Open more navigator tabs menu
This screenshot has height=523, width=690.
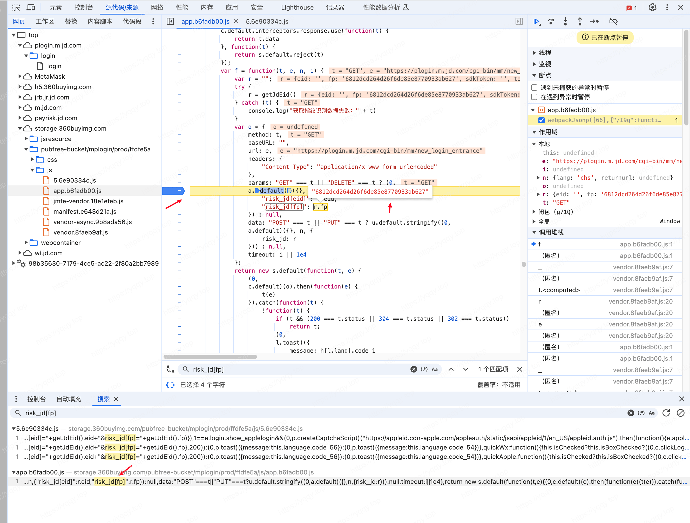[x=153, y=21]
